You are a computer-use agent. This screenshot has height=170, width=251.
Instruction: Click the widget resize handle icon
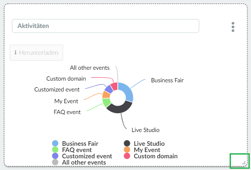click(243, 162)
